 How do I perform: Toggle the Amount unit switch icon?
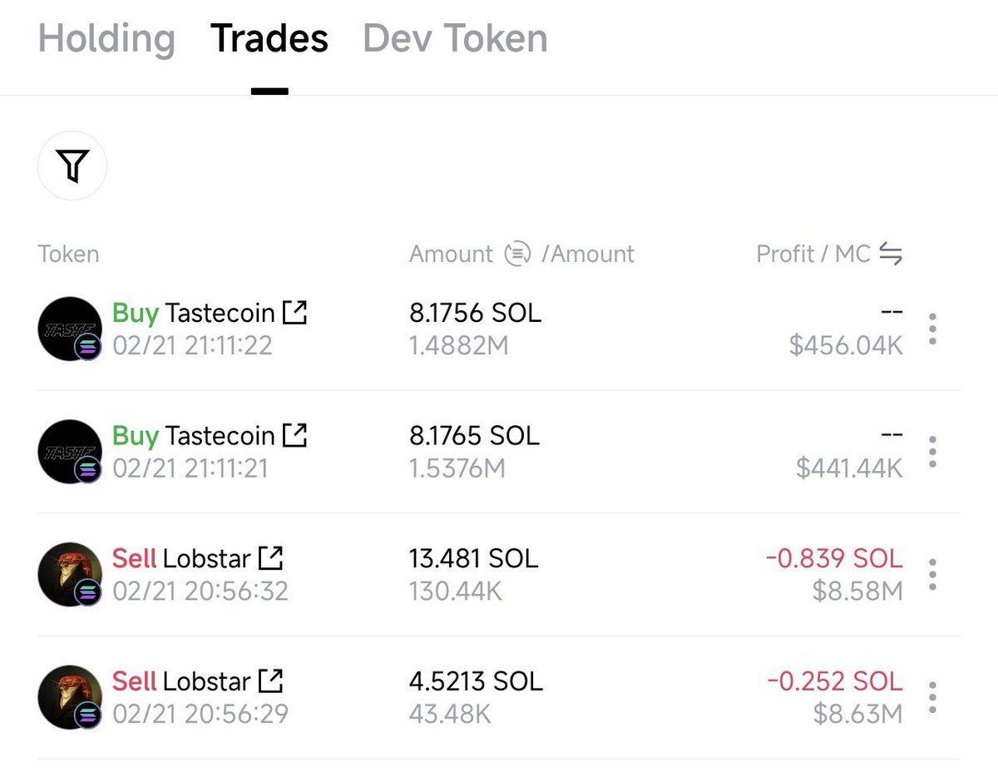coord(517,254)
